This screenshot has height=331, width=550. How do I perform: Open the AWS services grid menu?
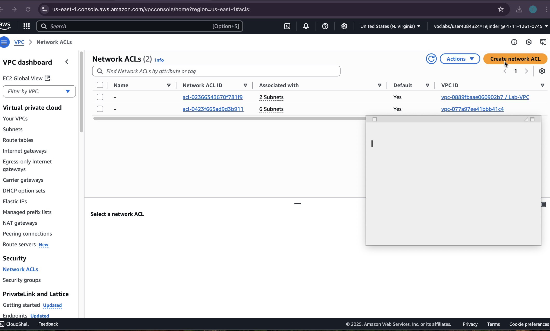tap(26, 26)
